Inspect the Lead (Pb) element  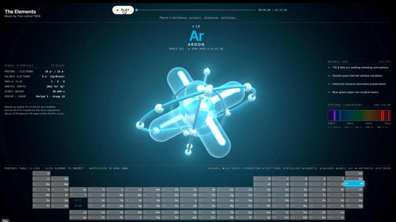click(x=280, y=200)
